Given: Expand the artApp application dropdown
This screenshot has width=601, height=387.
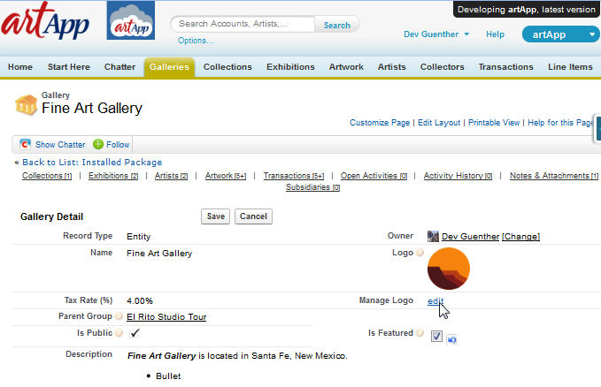Looking at the screenshot, I should click(591, 34).
